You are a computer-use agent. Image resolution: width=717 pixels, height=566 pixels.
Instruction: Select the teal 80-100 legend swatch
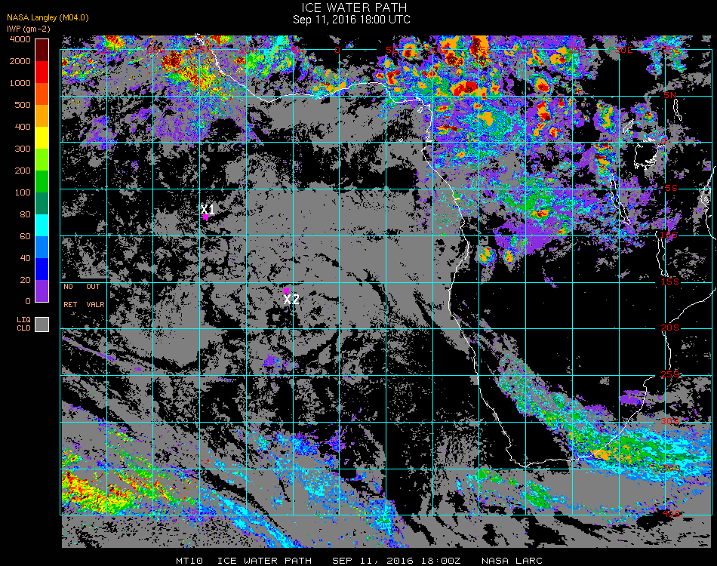pos(42,204)
